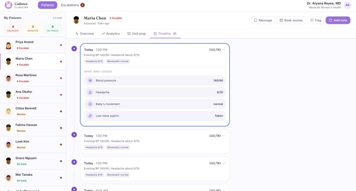This screenshot has height=191, width=356.
Task: Click the Cadence rabbit logo icon
Action: 8,5
